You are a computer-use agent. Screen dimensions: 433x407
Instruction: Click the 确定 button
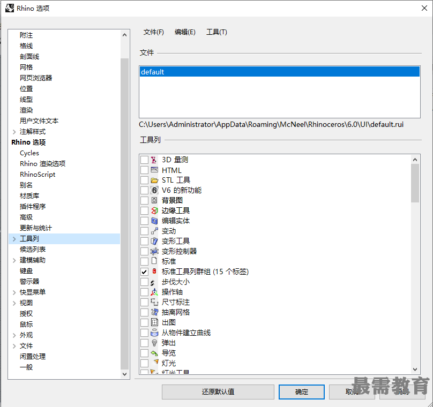coord(302,392)
